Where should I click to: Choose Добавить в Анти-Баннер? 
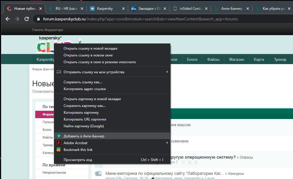click(x=112, y=136)
